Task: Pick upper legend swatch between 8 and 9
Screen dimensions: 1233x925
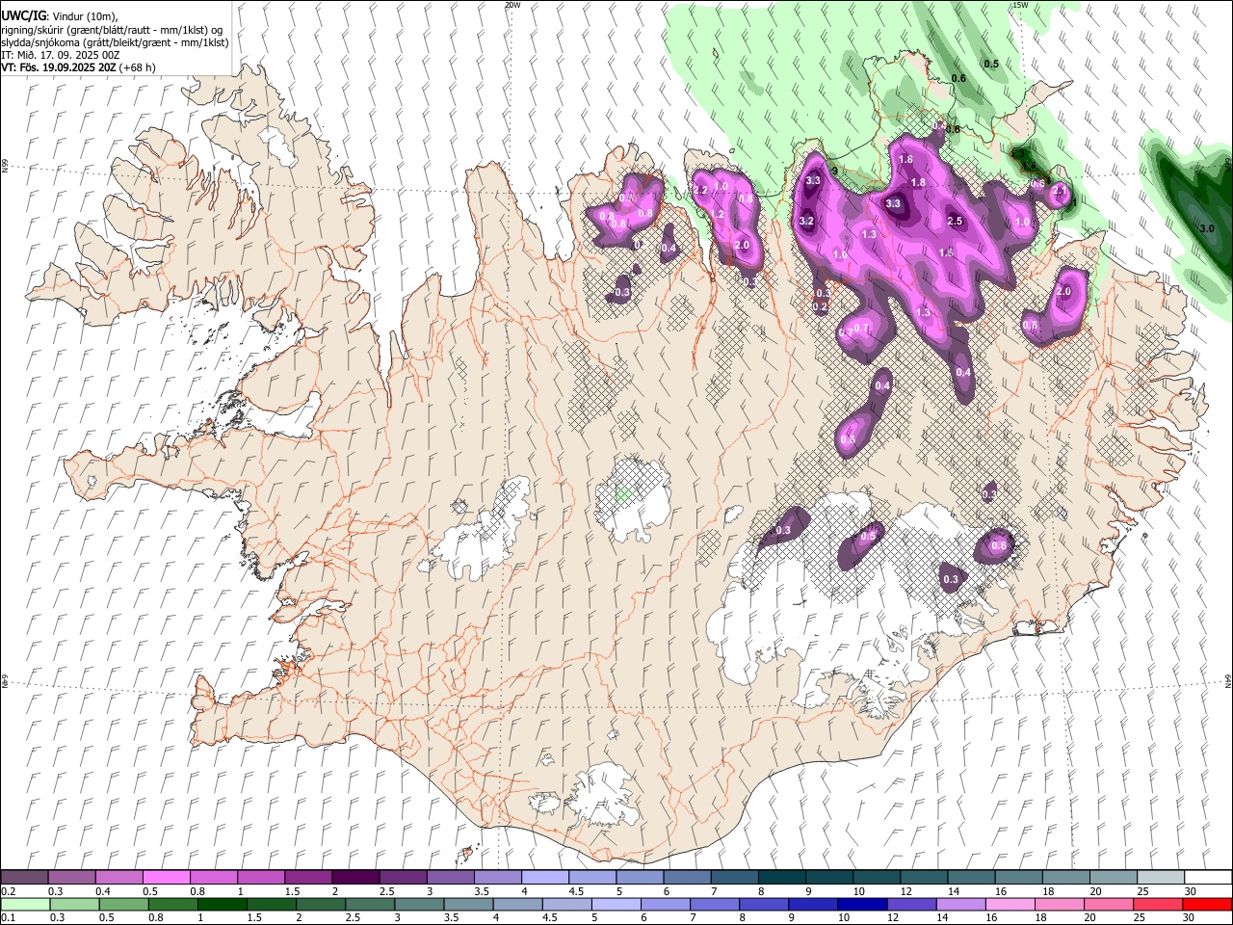Action: (780, 878)
